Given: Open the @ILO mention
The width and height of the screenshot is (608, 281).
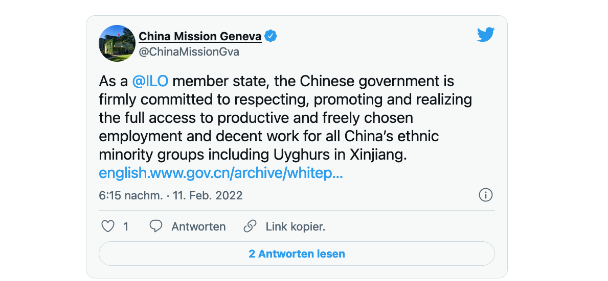Looking at the screenshot, I should [150, 81].
